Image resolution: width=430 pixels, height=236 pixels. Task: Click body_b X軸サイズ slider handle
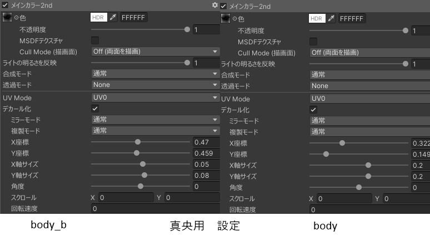143,164
